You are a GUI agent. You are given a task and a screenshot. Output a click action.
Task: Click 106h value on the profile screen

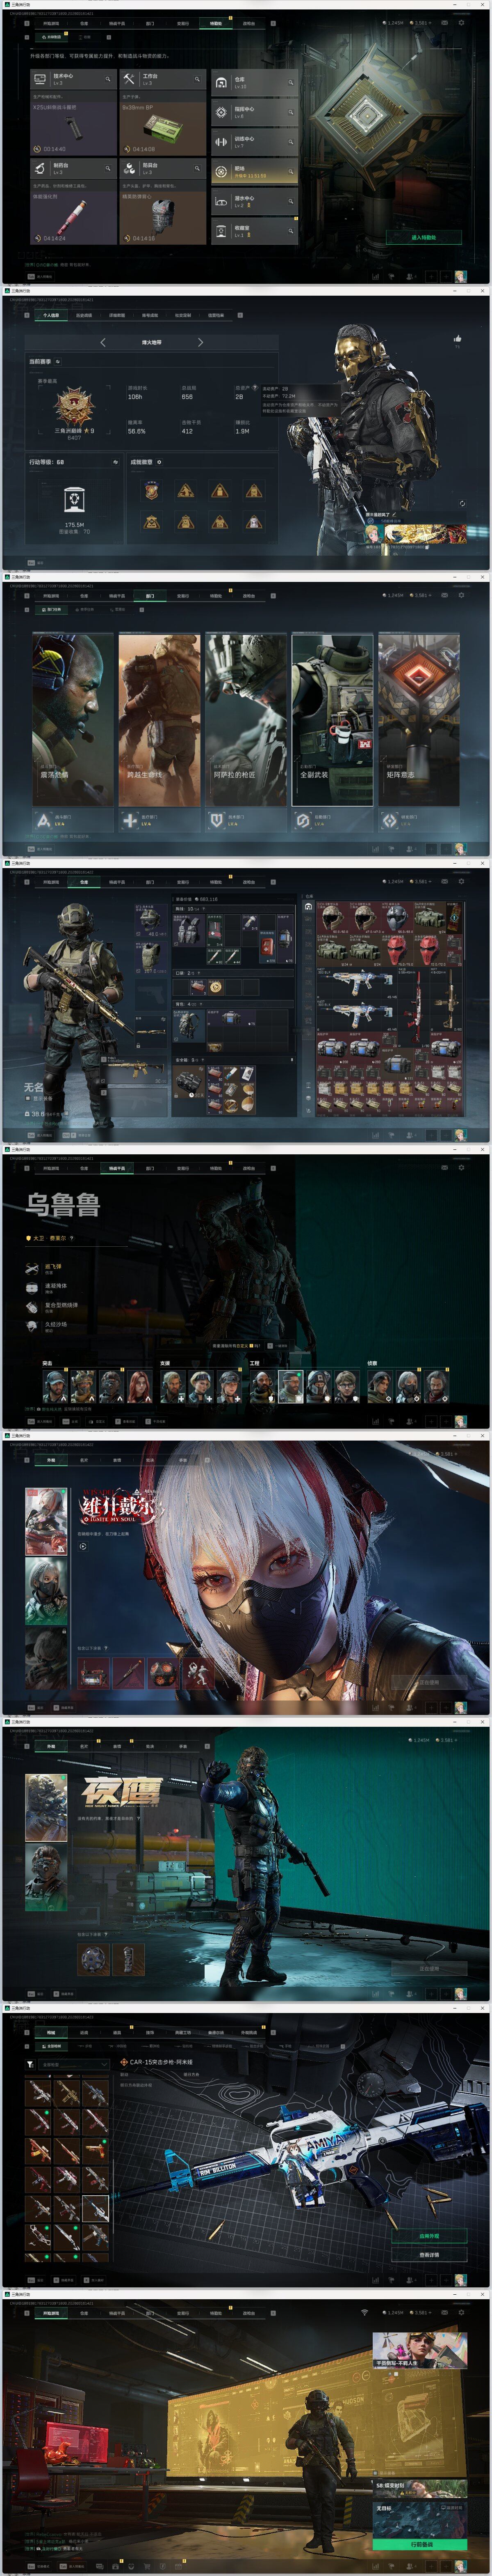135,397
